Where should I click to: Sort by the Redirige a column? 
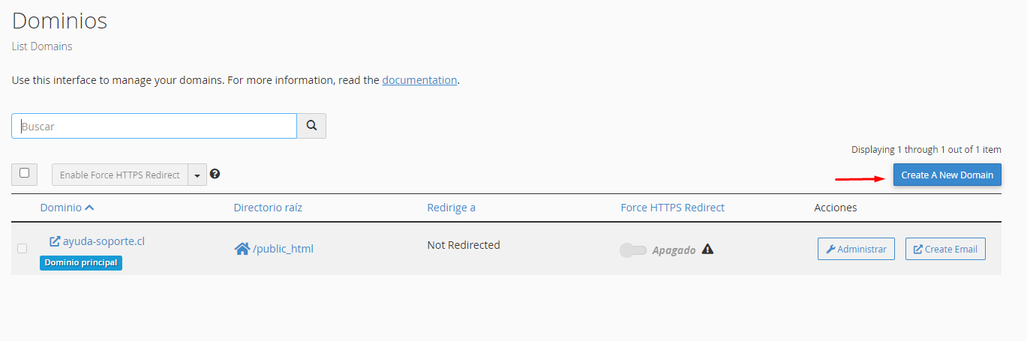[x=451, y=208]
